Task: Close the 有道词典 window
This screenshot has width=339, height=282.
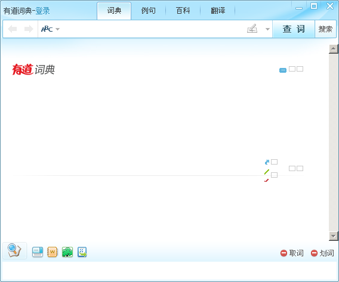Action: click(330, 6)
